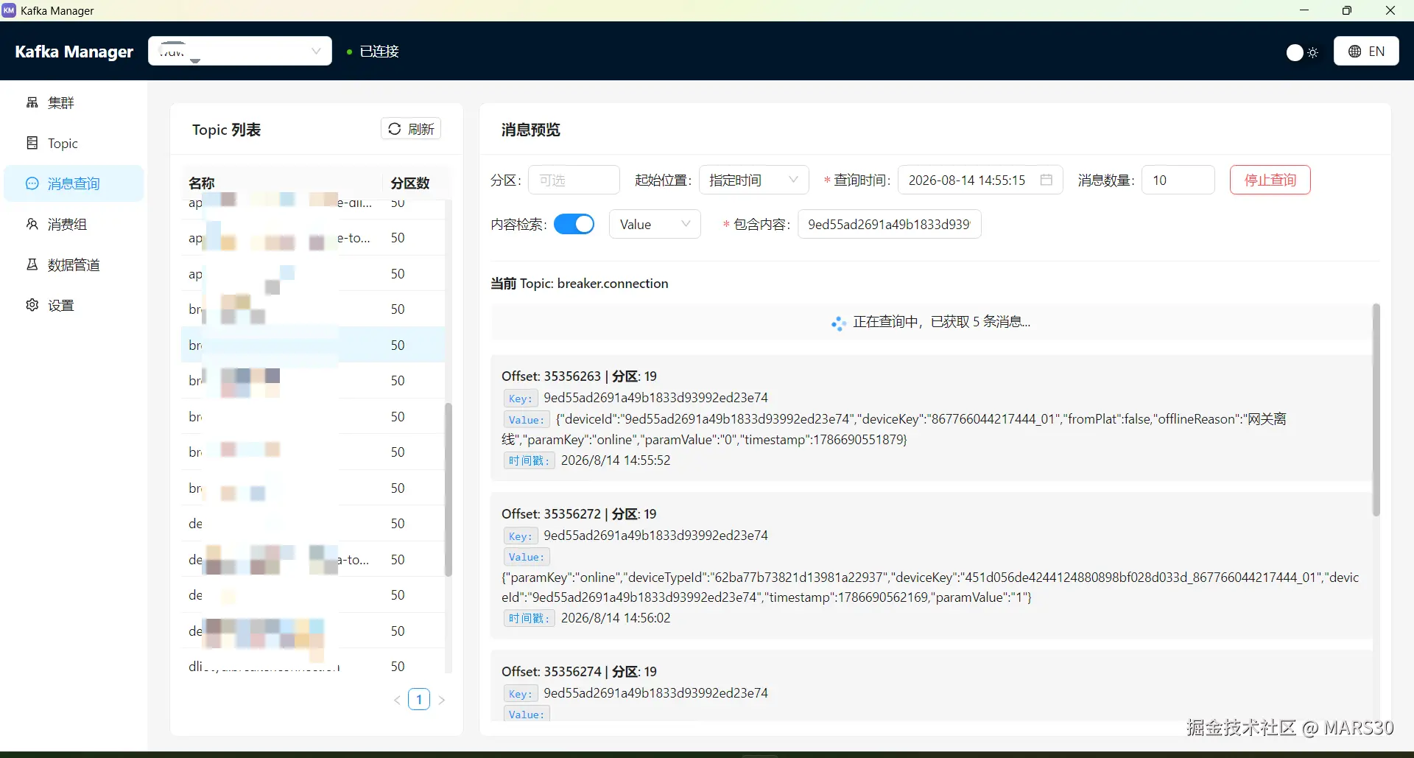Click the 当前 Topic: breaker.connection label
The height and width of the screenshot is (758, 1414).
click(580, 284)
